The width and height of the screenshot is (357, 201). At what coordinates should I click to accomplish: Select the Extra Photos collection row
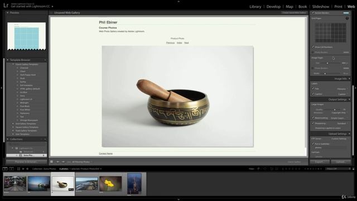tap(27, 155)
